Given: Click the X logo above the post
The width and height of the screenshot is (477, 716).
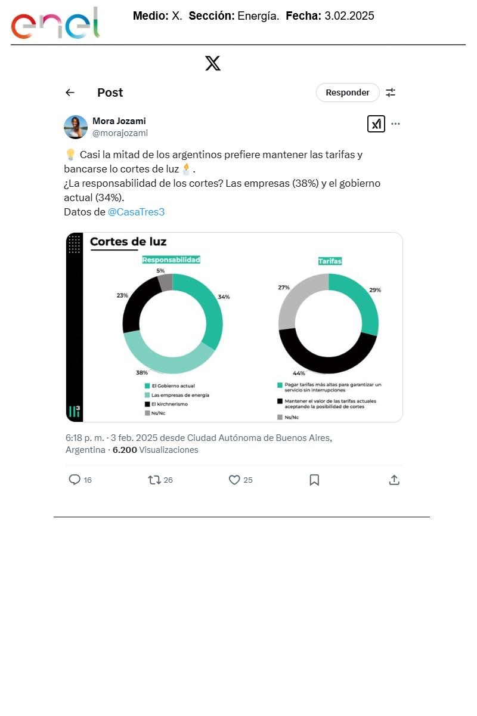Looking at the screenshot, I should point(213,63).
